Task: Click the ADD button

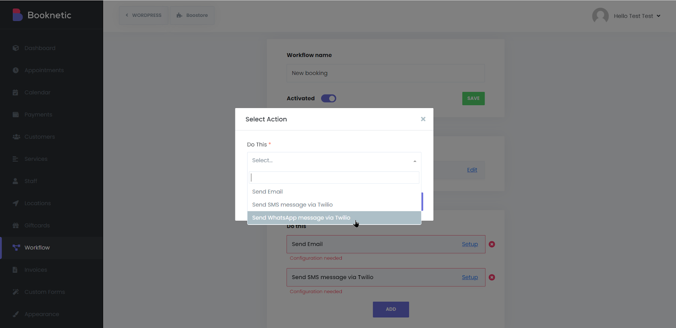Action: point(391,309)
